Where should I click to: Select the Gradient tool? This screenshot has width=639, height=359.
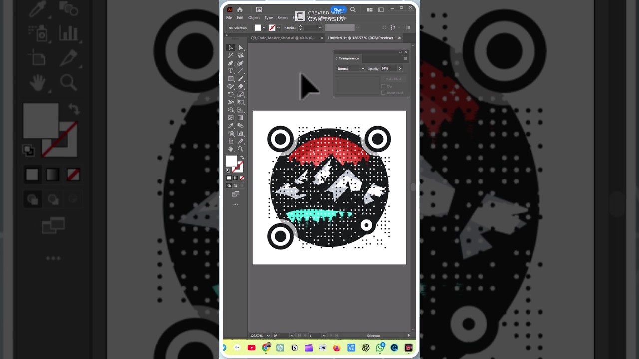240,118
